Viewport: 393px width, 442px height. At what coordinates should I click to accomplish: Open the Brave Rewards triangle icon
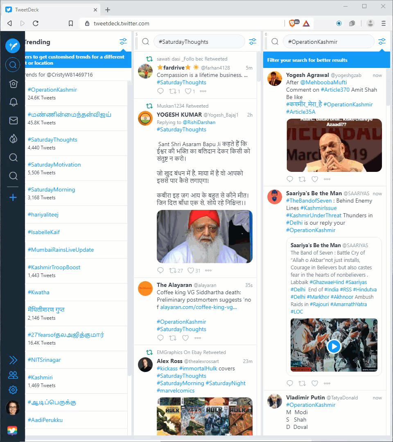[306, 23]
